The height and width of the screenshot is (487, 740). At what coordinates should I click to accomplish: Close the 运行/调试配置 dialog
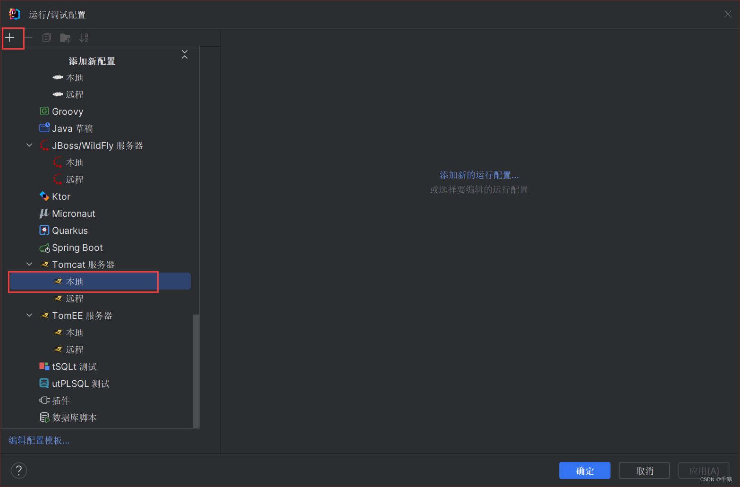728,14
